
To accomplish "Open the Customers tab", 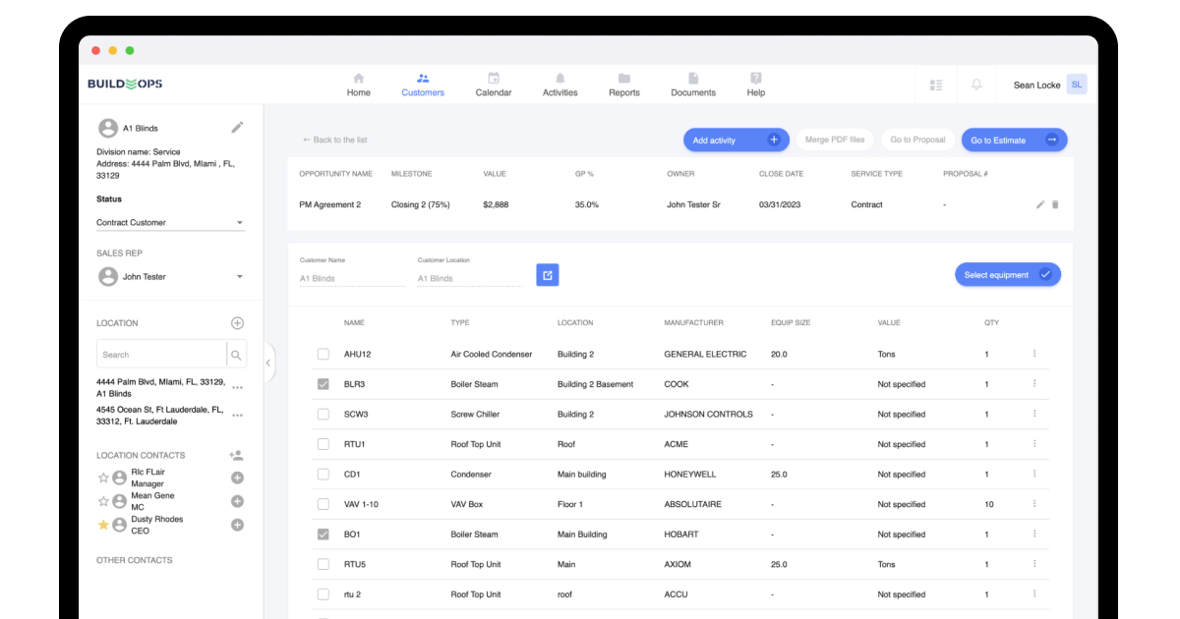I will (x=423, y=84).
